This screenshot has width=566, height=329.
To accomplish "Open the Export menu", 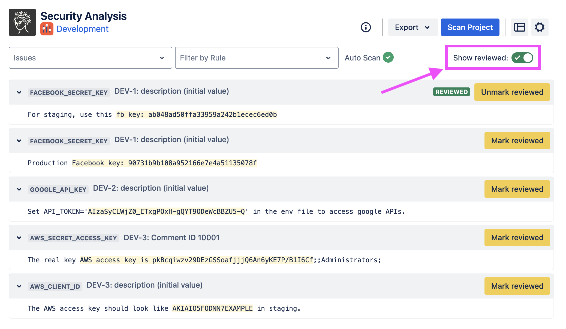I will pyautogui.click(x=413, y=27).
